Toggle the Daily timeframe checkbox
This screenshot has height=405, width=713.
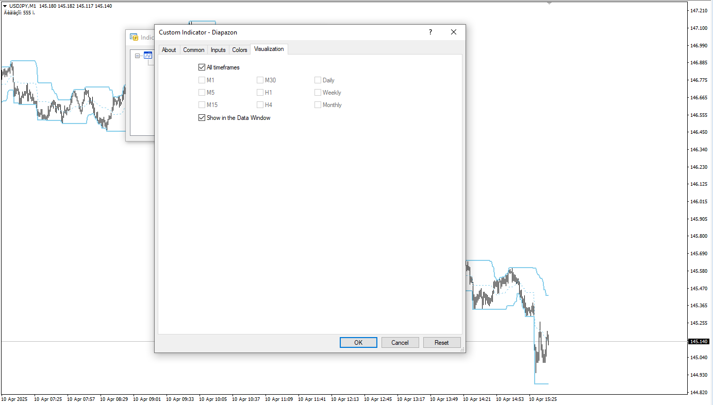(318, 80)
